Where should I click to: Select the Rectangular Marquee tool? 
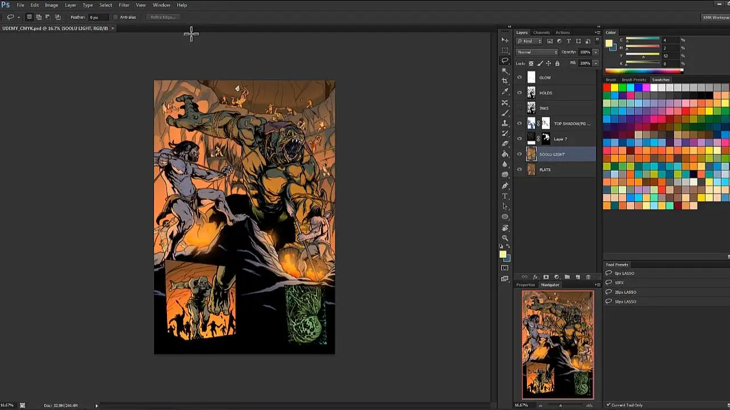(x=505, y=50)
